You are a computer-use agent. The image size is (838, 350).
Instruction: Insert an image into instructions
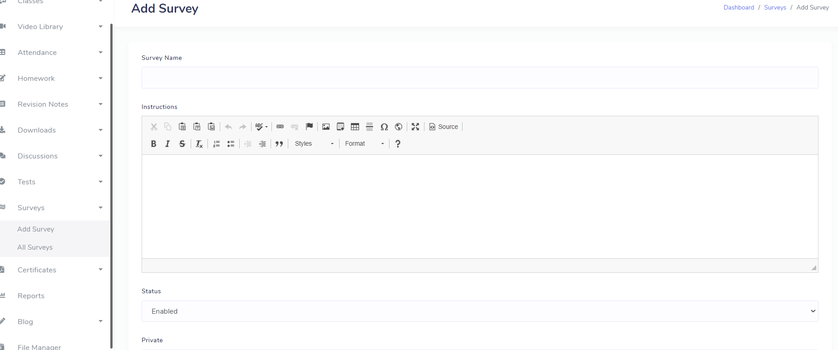326,127
